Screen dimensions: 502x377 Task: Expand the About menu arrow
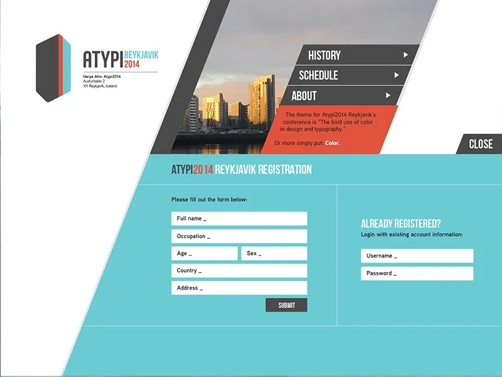(x=388, y=96)
